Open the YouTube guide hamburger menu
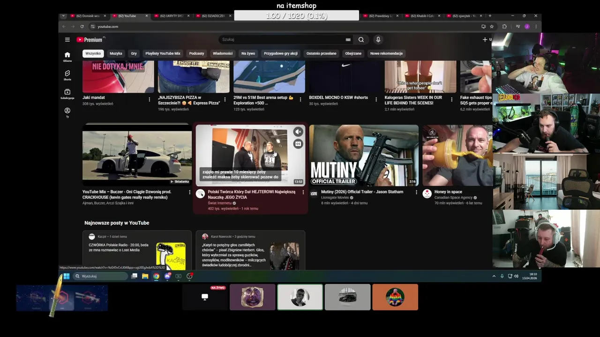 click(67, 40)
